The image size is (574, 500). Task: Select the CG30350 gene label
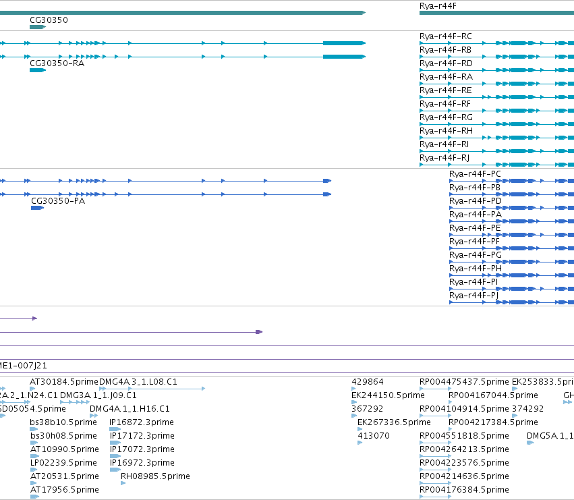point(49,20)
